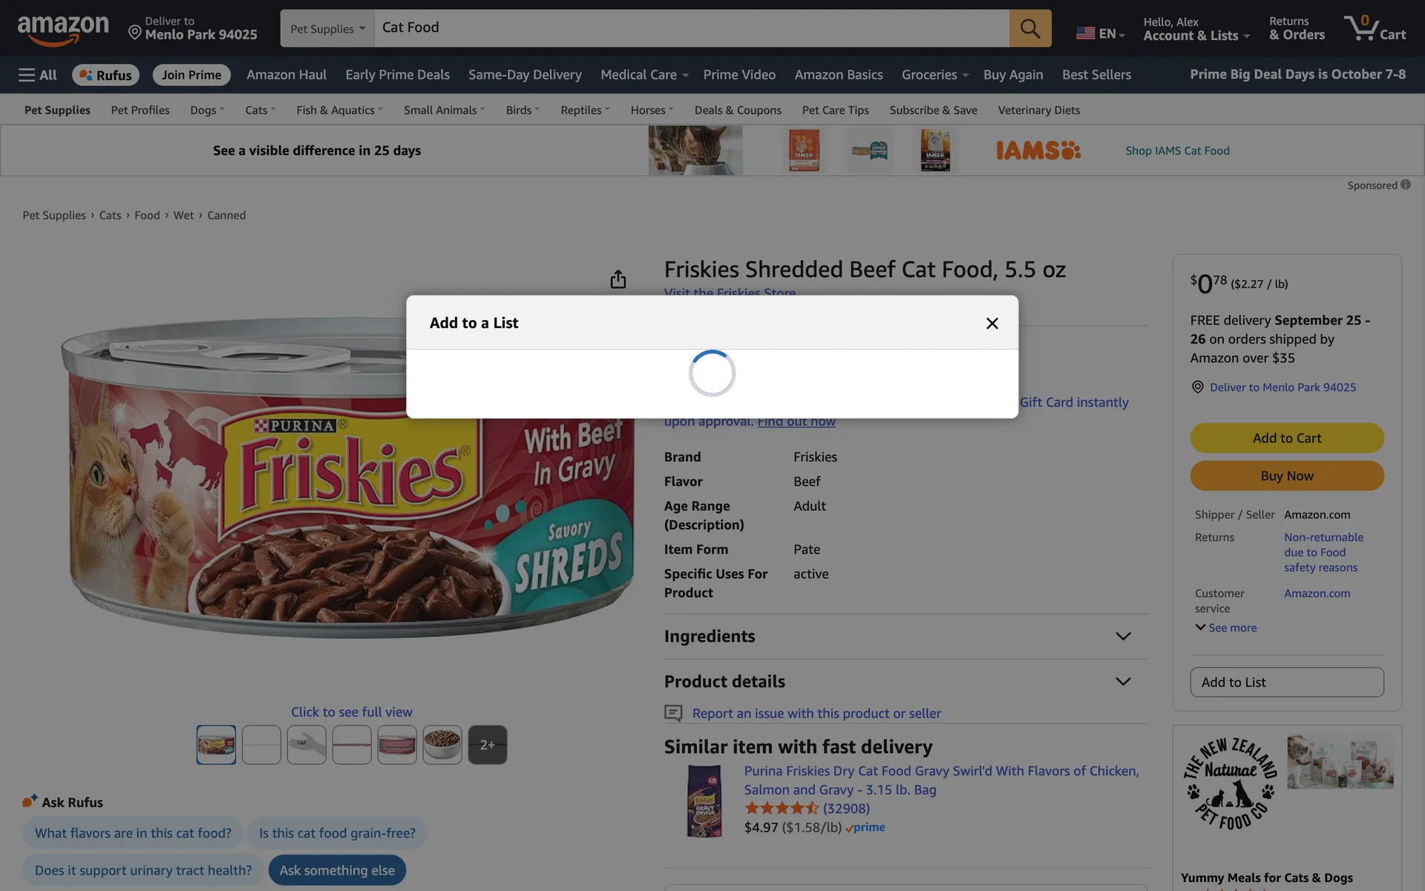The width and height of the screenshot is (1425, 891).
Task: Click the Sponsored info icon
Action: click(x=1406, y=185)
